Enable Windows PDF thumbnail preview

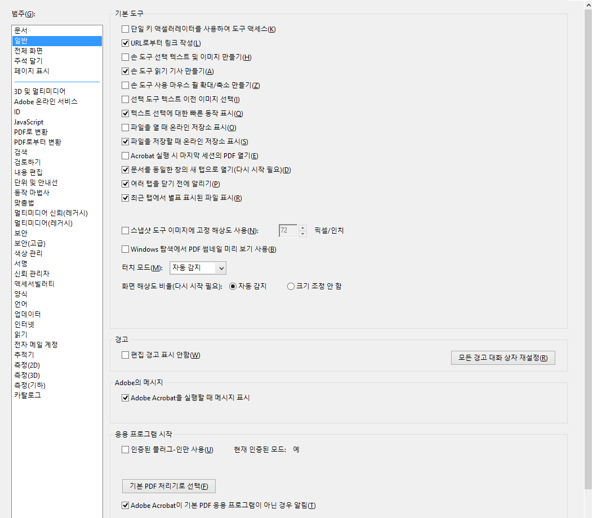tap(125, 249)
